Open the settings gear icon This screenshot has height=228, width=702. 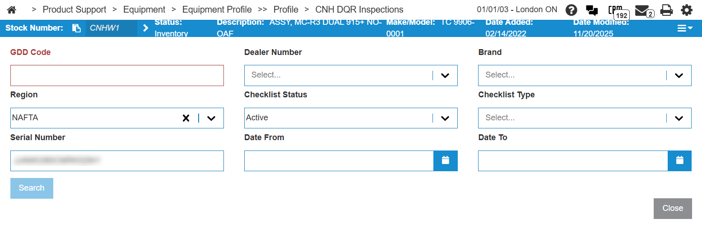point(686,10)
